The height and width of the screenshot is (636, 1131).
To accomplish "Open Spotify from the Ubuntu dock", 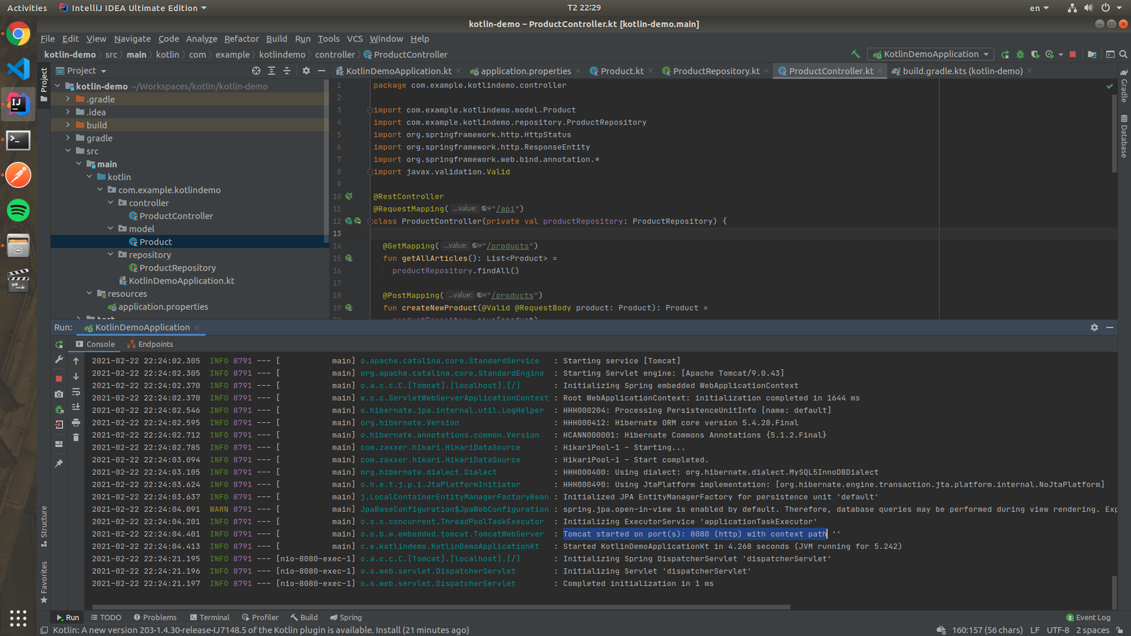I will [x=19, y=210].
